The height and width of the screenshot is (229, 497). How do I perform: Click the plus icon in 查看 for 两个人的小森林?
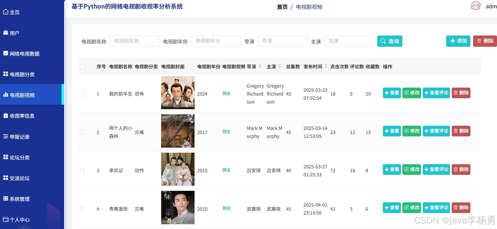click(x=386, y=131)
